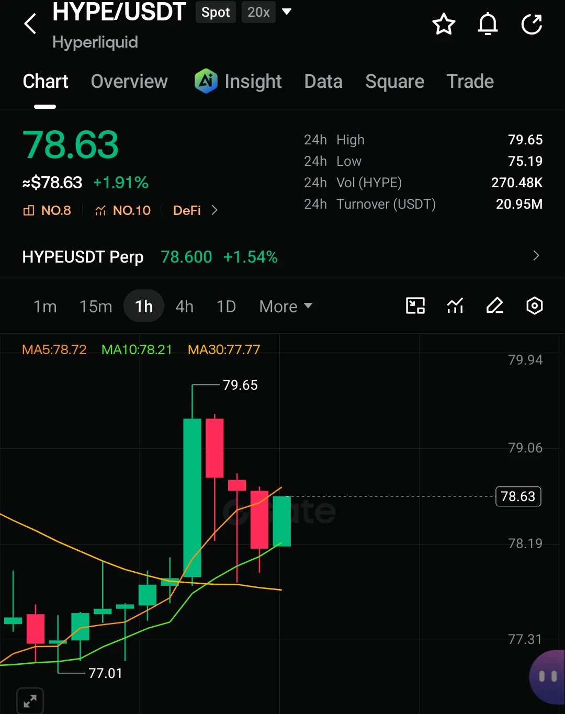The image size is (565, 714).
Task: Open DeFi category chevron
Action: [214, 210]
